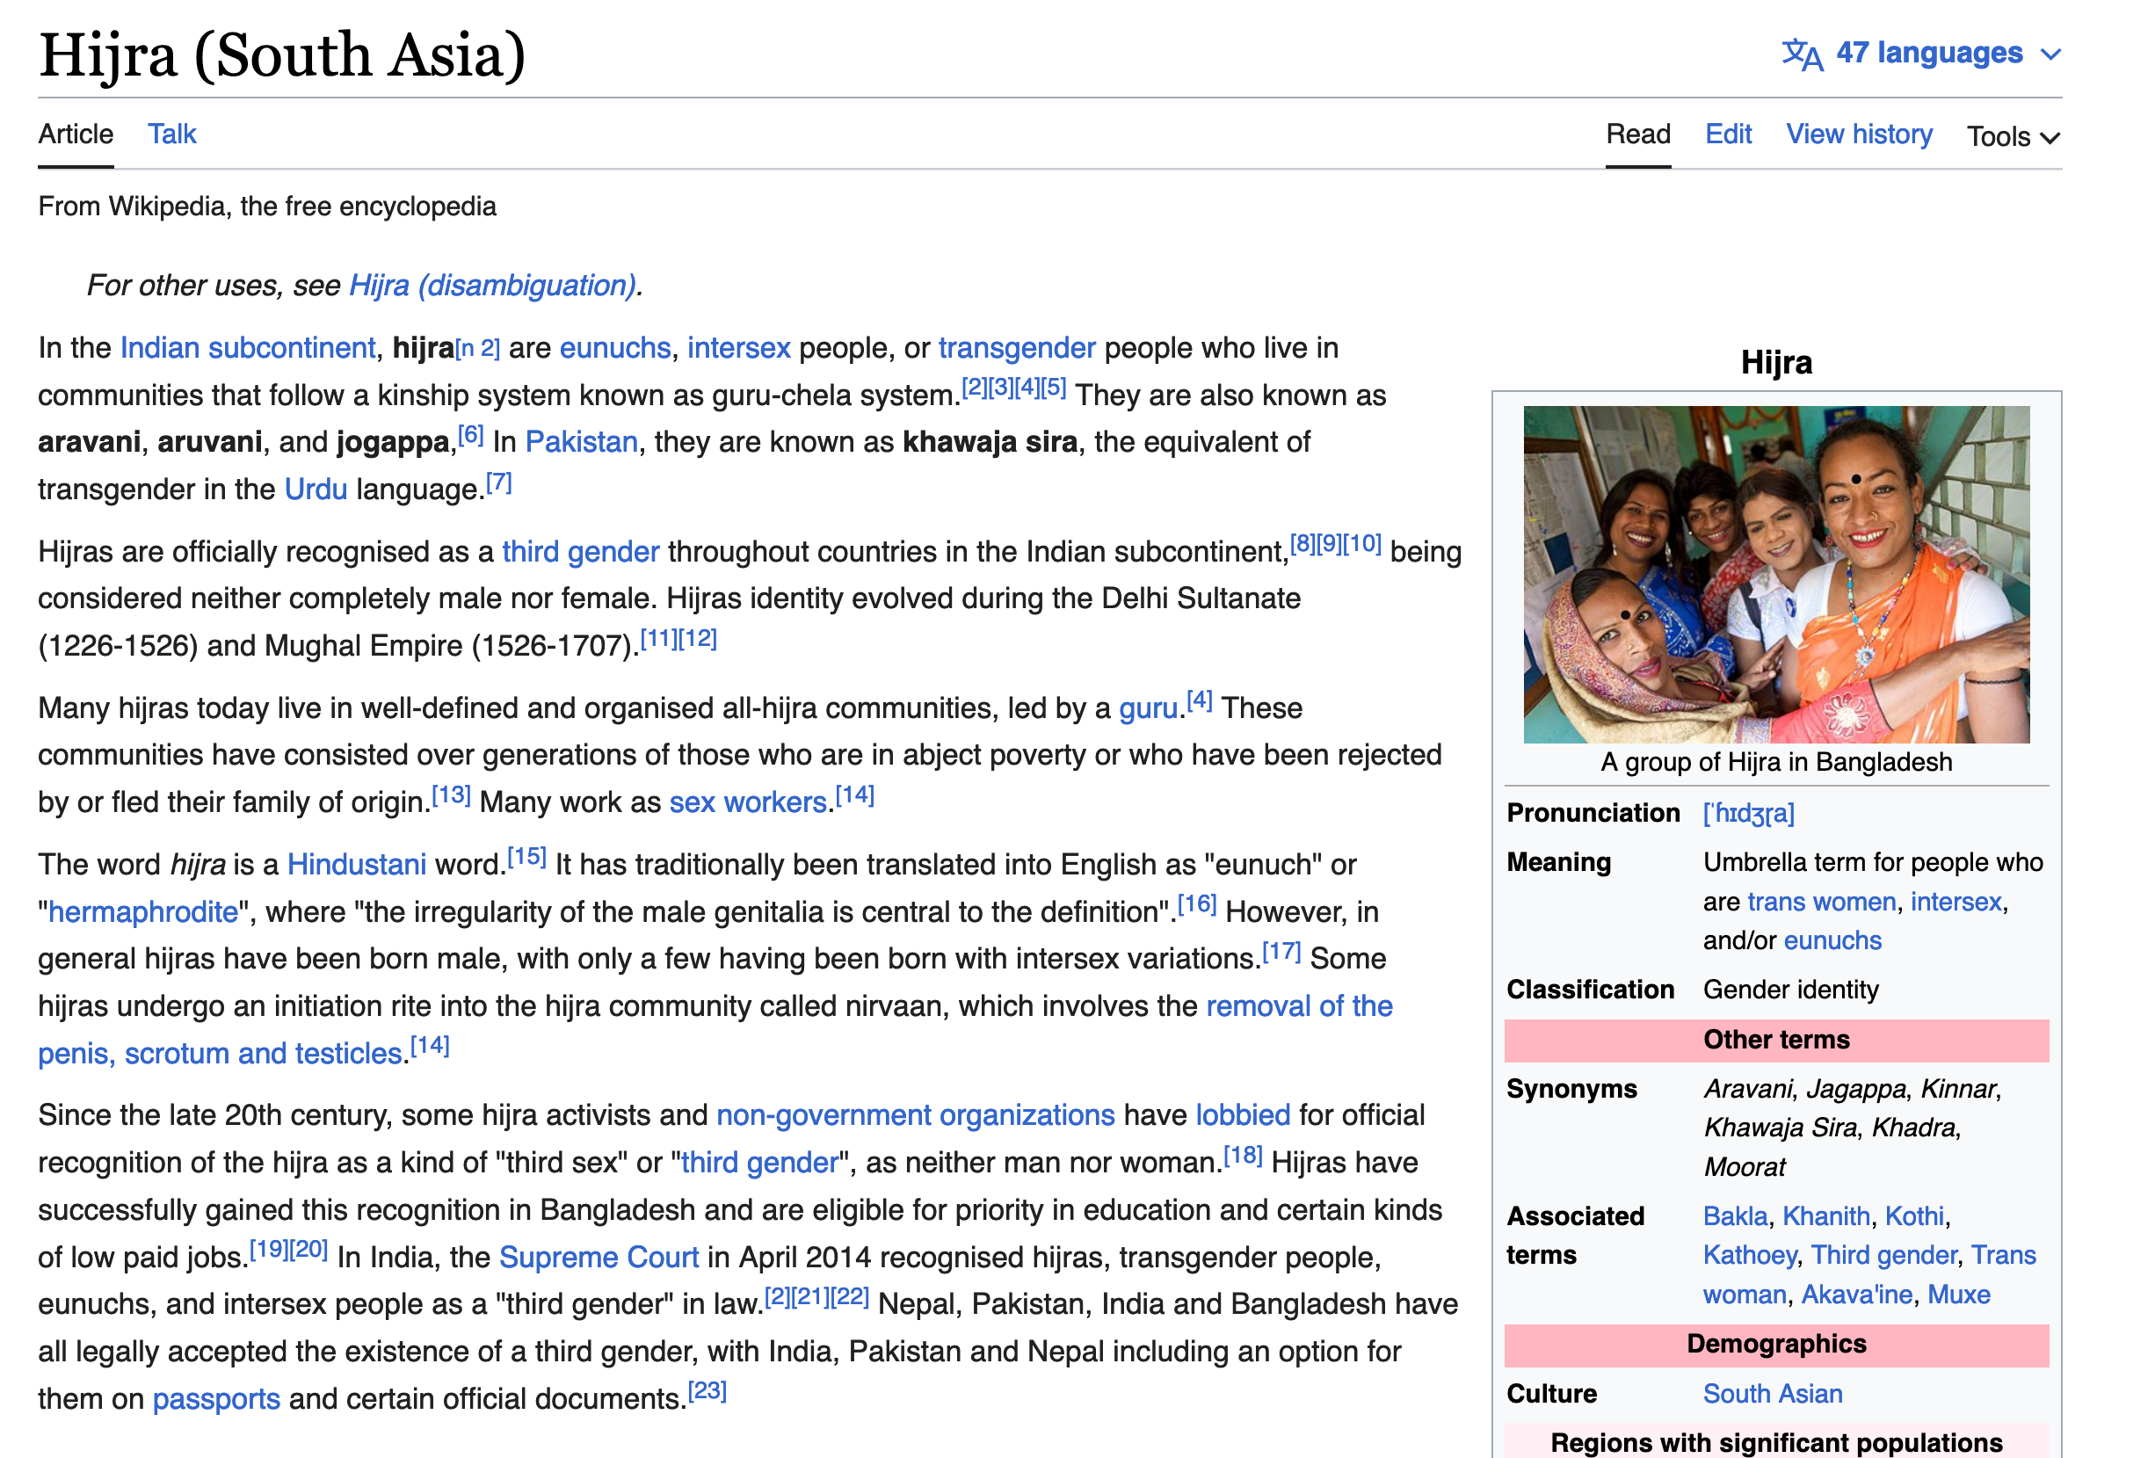Open the third gender link in second paragraph

[580, 552]
